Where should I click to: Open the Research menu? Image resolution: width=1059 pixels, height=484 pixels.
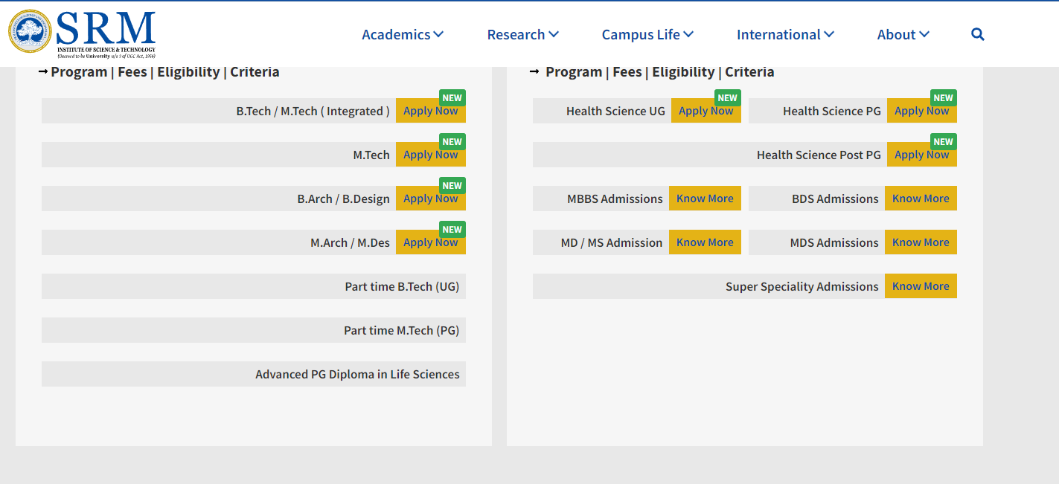(523, 34)
